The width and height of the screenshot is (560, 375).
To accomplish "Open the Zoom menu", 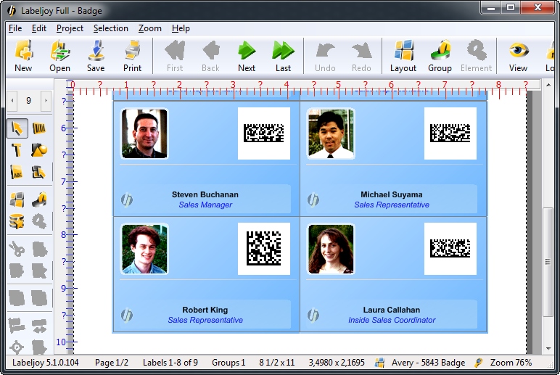I will click(x=150, y=28).
